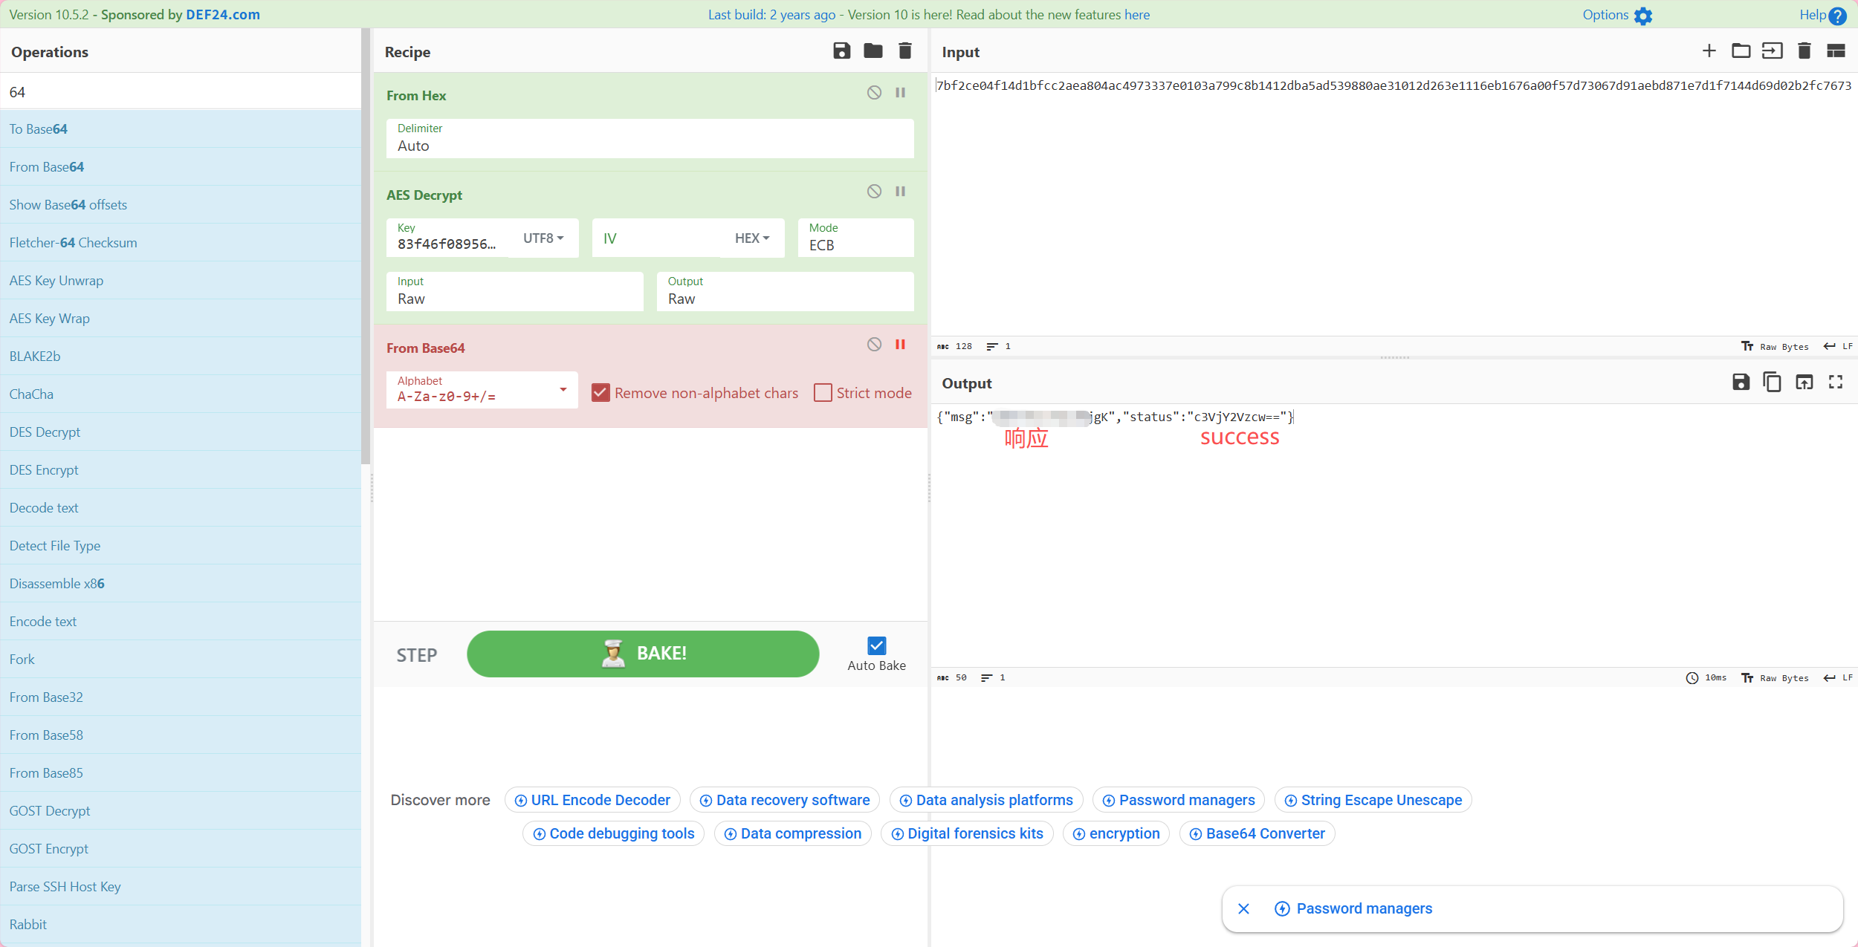The height and width of the screenshot is (947, 1858).
Task: Load a recipe via folder icon
Action: [x=873, y=51]
